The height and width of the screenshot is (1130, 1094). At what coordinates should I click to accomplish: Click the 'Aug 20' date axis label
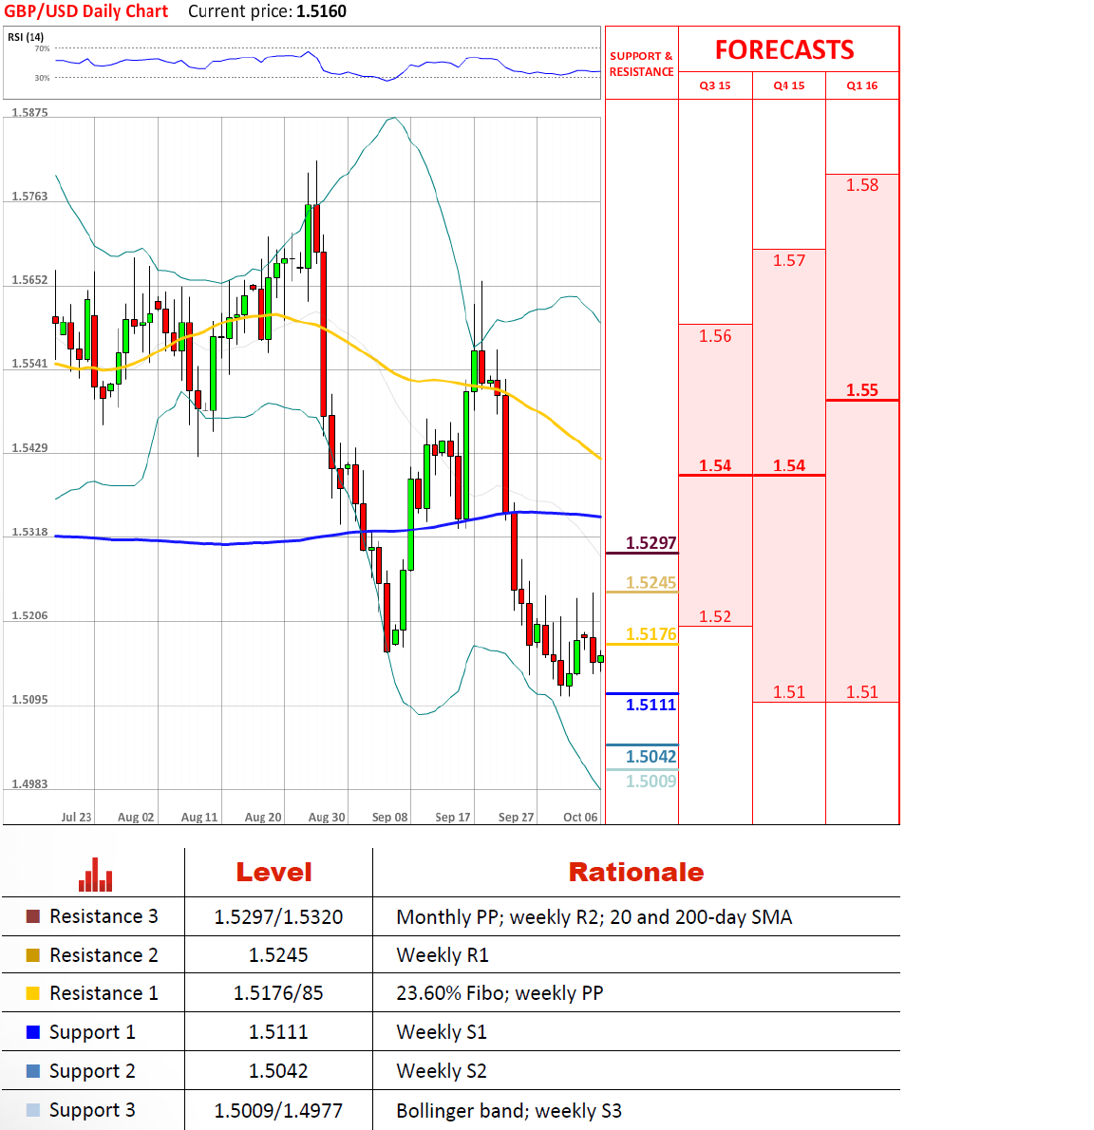pos(263,818)
